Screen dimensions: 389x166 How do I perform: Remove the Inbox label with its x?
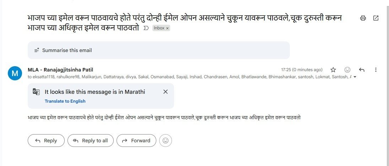click(167, 28)
